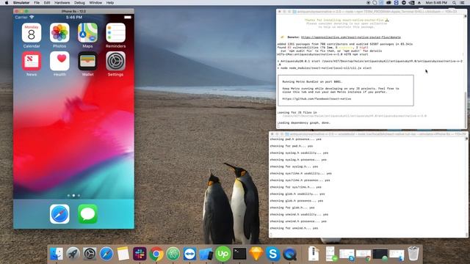
Task: Open Upwork from the Dock
Action: click(223, 254)
